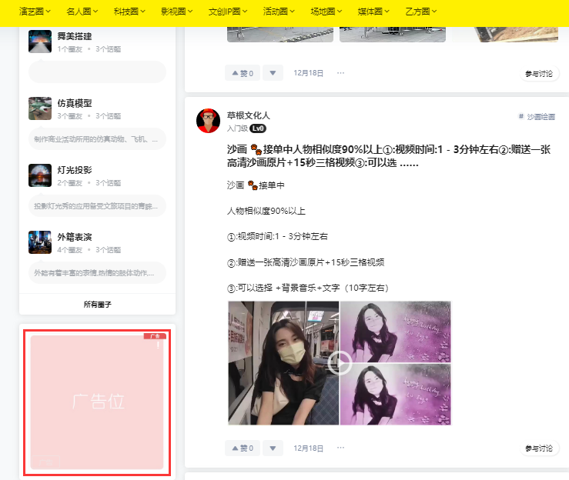Expand the 演艺圈 dropdown menu
The width and height of the screenshot is (569, 480).
coord(35,12)
